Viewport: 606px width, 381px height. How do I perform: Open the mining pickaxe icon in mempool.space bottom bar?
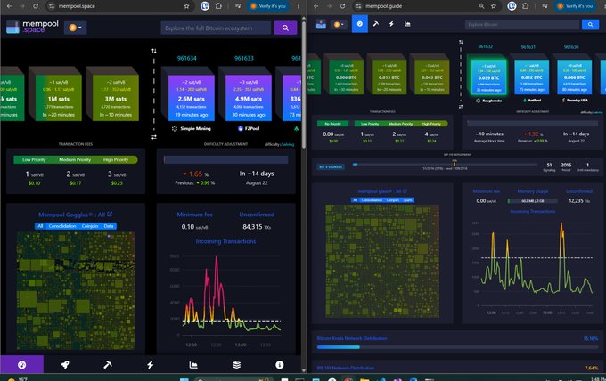(108, 364)
